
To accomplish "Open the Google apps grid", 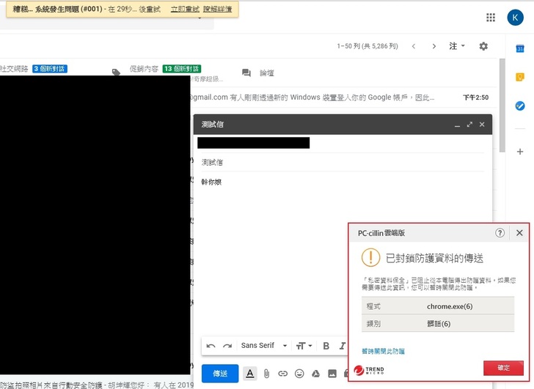I will point(491,18).
